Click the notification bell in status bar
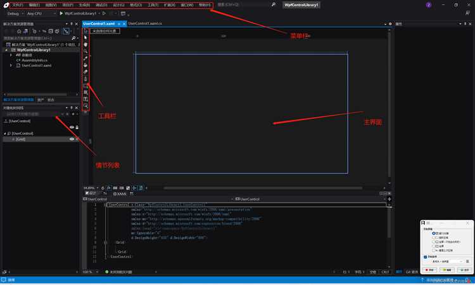The height and width of the screenshot is (285, 475). click(x=469, y=280)
